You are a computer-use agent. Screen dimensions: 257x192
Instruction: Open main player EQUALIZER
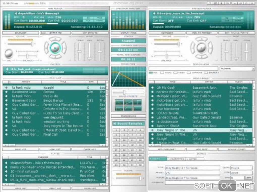[20, 33]
